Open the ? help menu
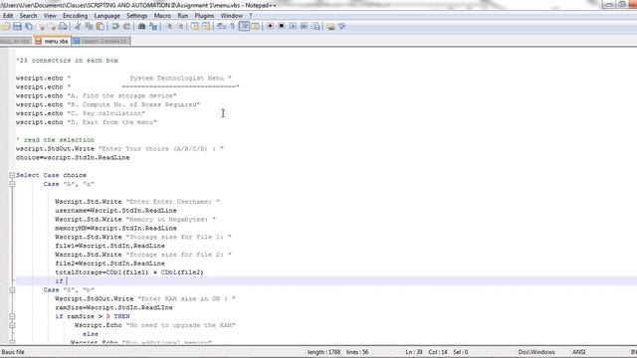The width and height of the screenshot is (637, 358). click(x=251, y=16)
